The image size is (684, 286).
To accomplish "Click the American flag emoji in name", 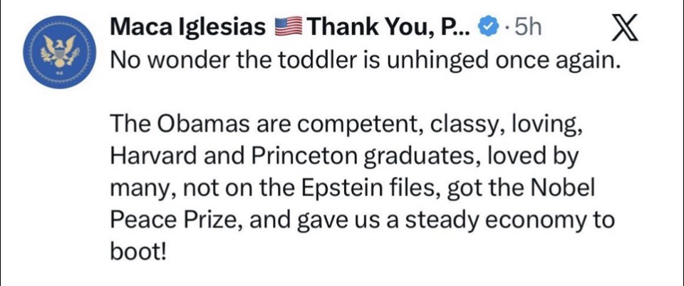I will click(289, 29).
